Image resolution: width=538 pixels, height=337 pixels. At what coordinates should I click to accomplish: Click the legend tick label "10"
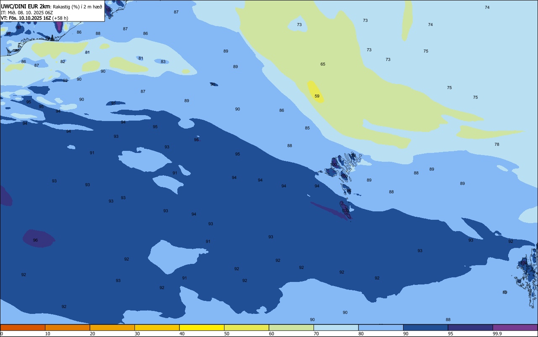[x=47, y=334]
